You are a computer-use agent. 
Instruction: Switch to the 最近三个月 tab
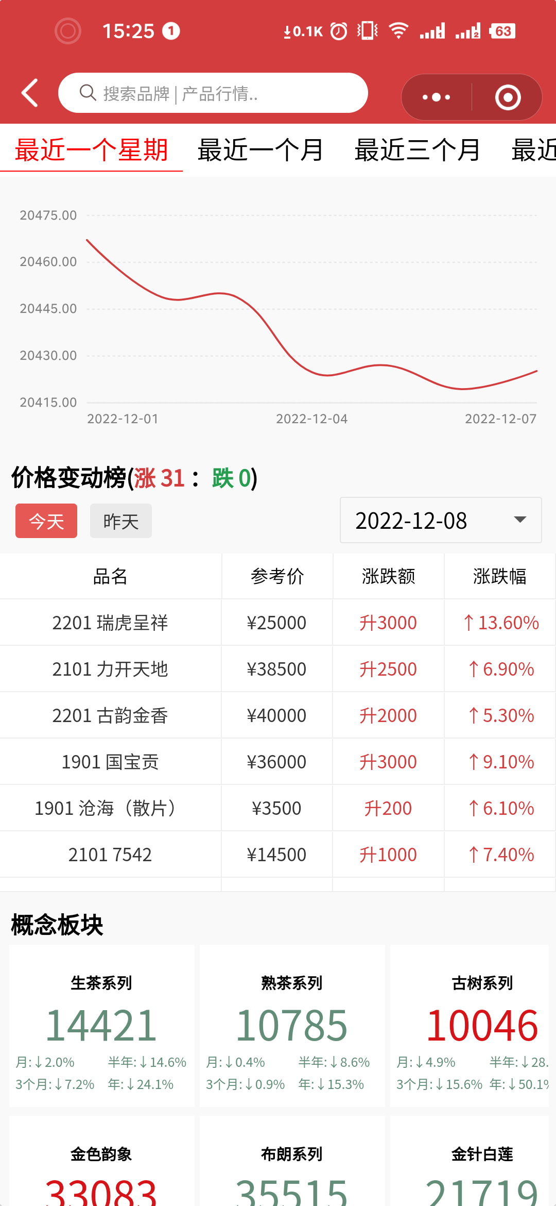tap(418, 150)
